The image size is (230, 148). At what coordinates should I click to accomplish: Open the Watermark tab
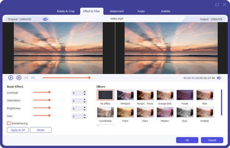[x=117, y=11]
